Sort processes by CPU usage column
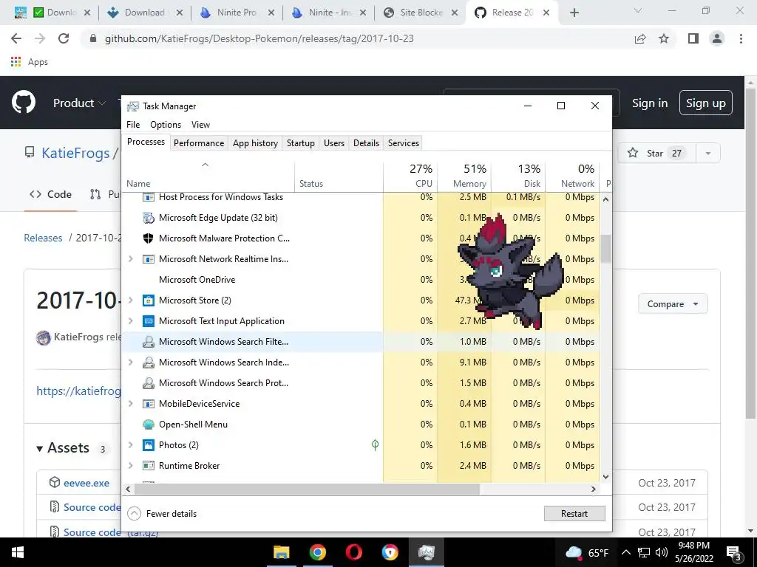This screenshot has width=757, height=567. (x=410, y=177)
